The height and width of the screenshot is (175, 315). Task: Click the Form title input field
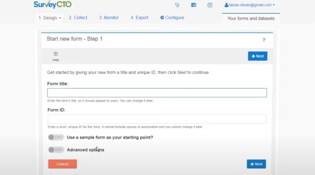(x=157, y=93)
